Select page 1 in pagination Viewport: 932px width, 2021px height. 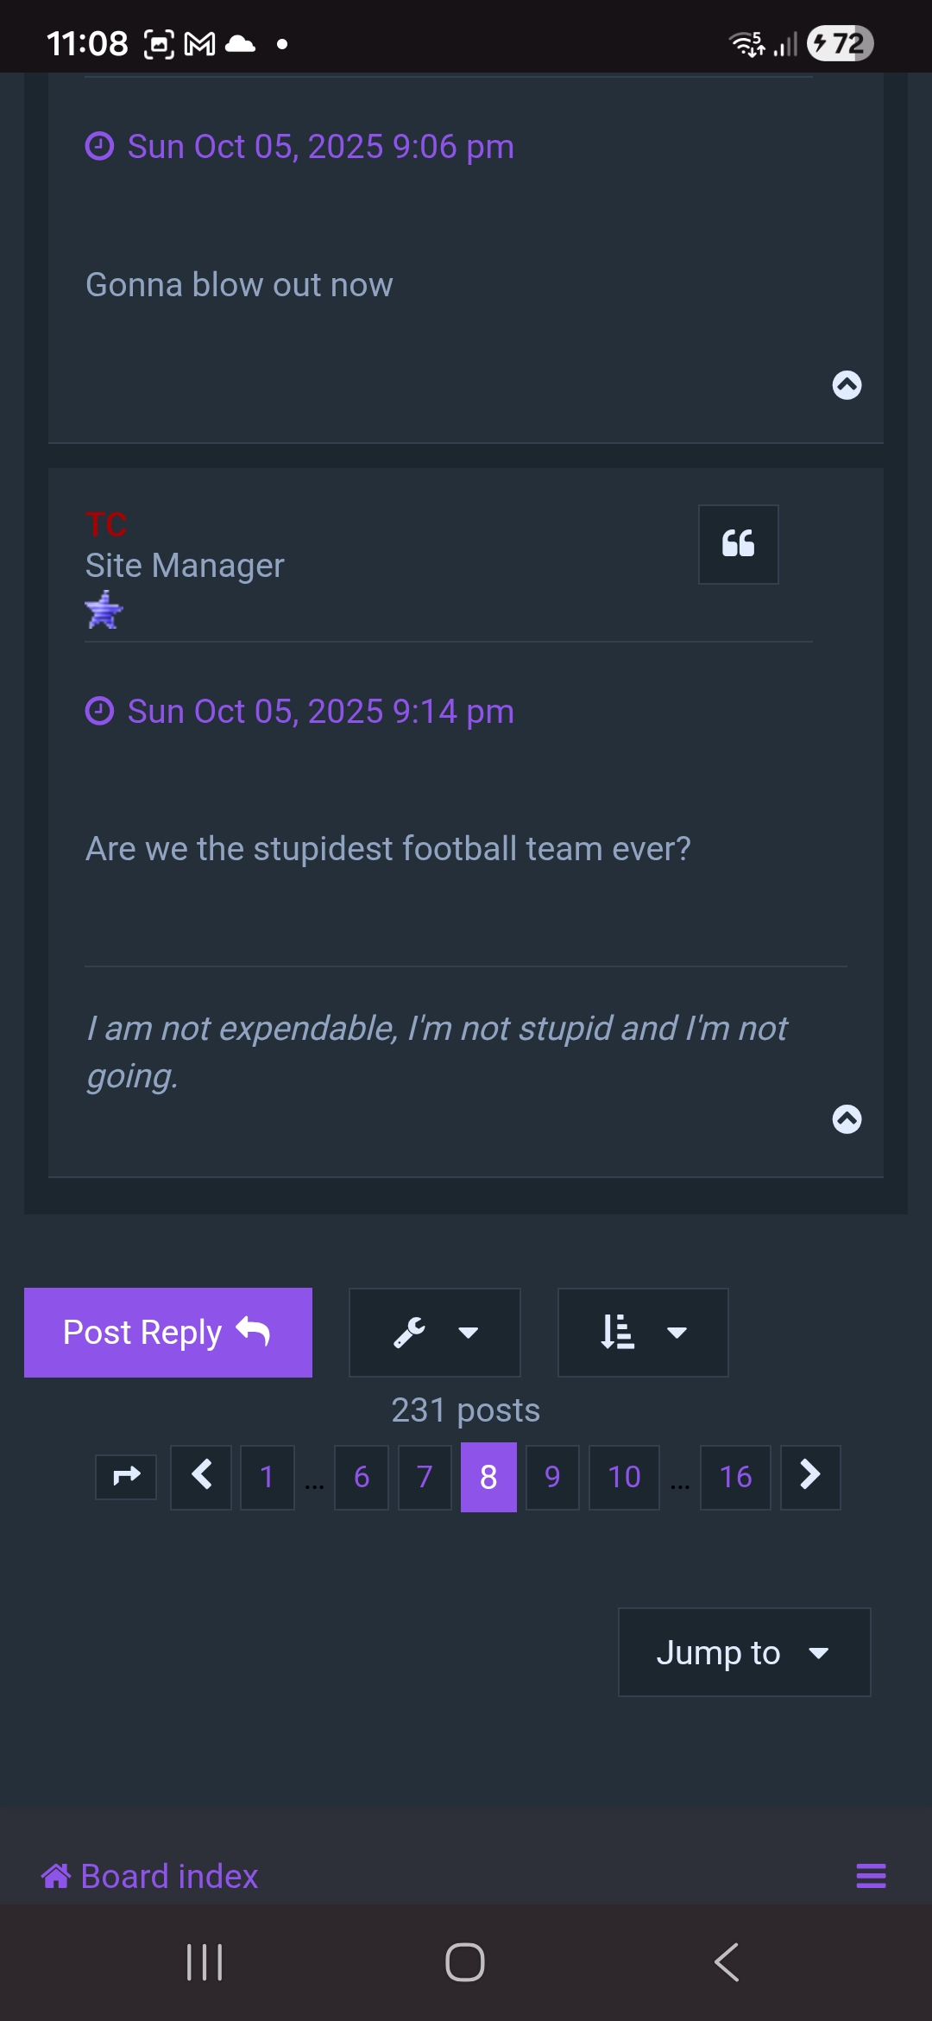pyautogui.click(x=267, y=1477)
